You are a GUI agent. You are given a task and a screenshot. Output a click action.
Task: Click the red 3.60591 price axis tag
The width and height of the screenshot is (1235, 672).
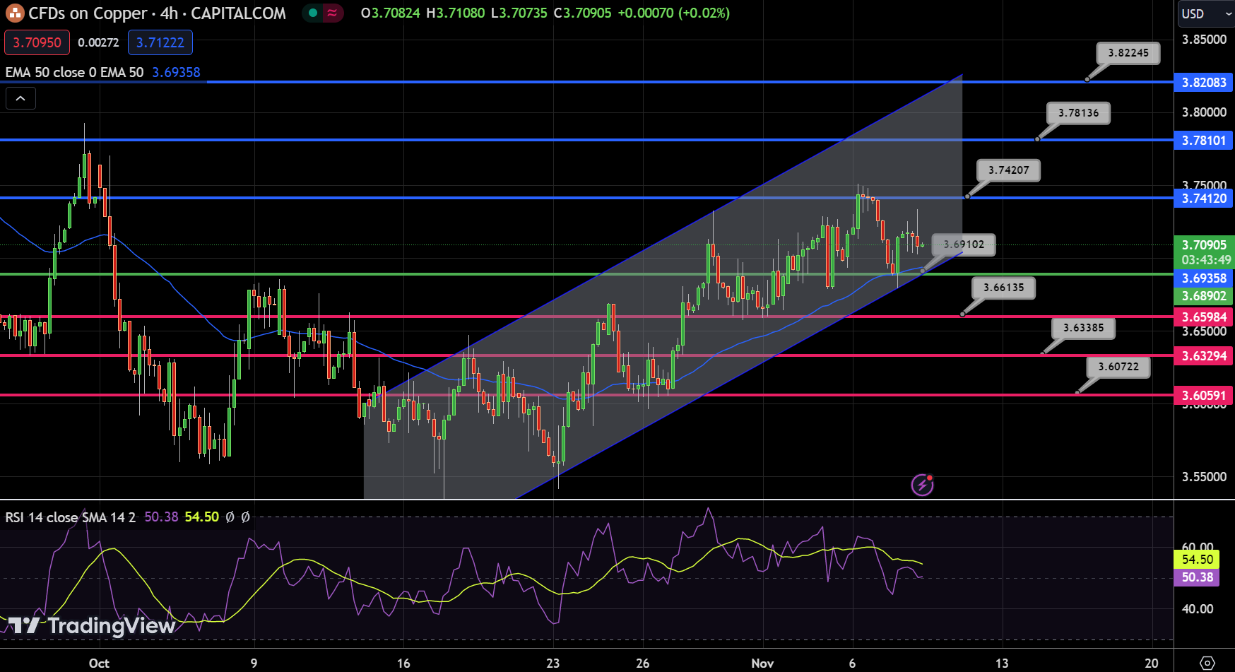click(x=1204, y=396)
